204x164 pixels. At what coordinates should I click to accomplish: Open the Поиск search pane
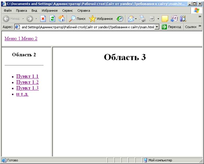click(x=77, y=19)
